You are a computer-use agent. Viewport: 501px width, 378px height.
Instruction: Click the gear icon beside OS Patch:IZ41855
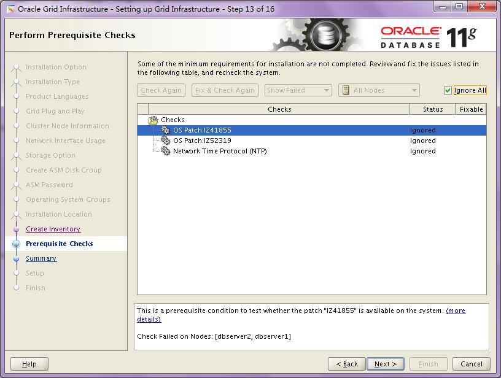coord(165,130)
